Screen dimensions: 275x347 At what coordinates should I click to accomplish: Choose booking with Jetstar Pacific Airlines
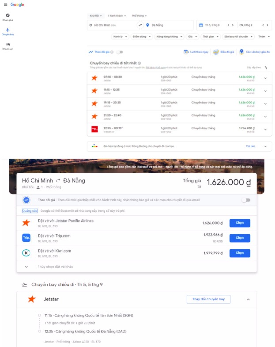(x=240, y=223)
